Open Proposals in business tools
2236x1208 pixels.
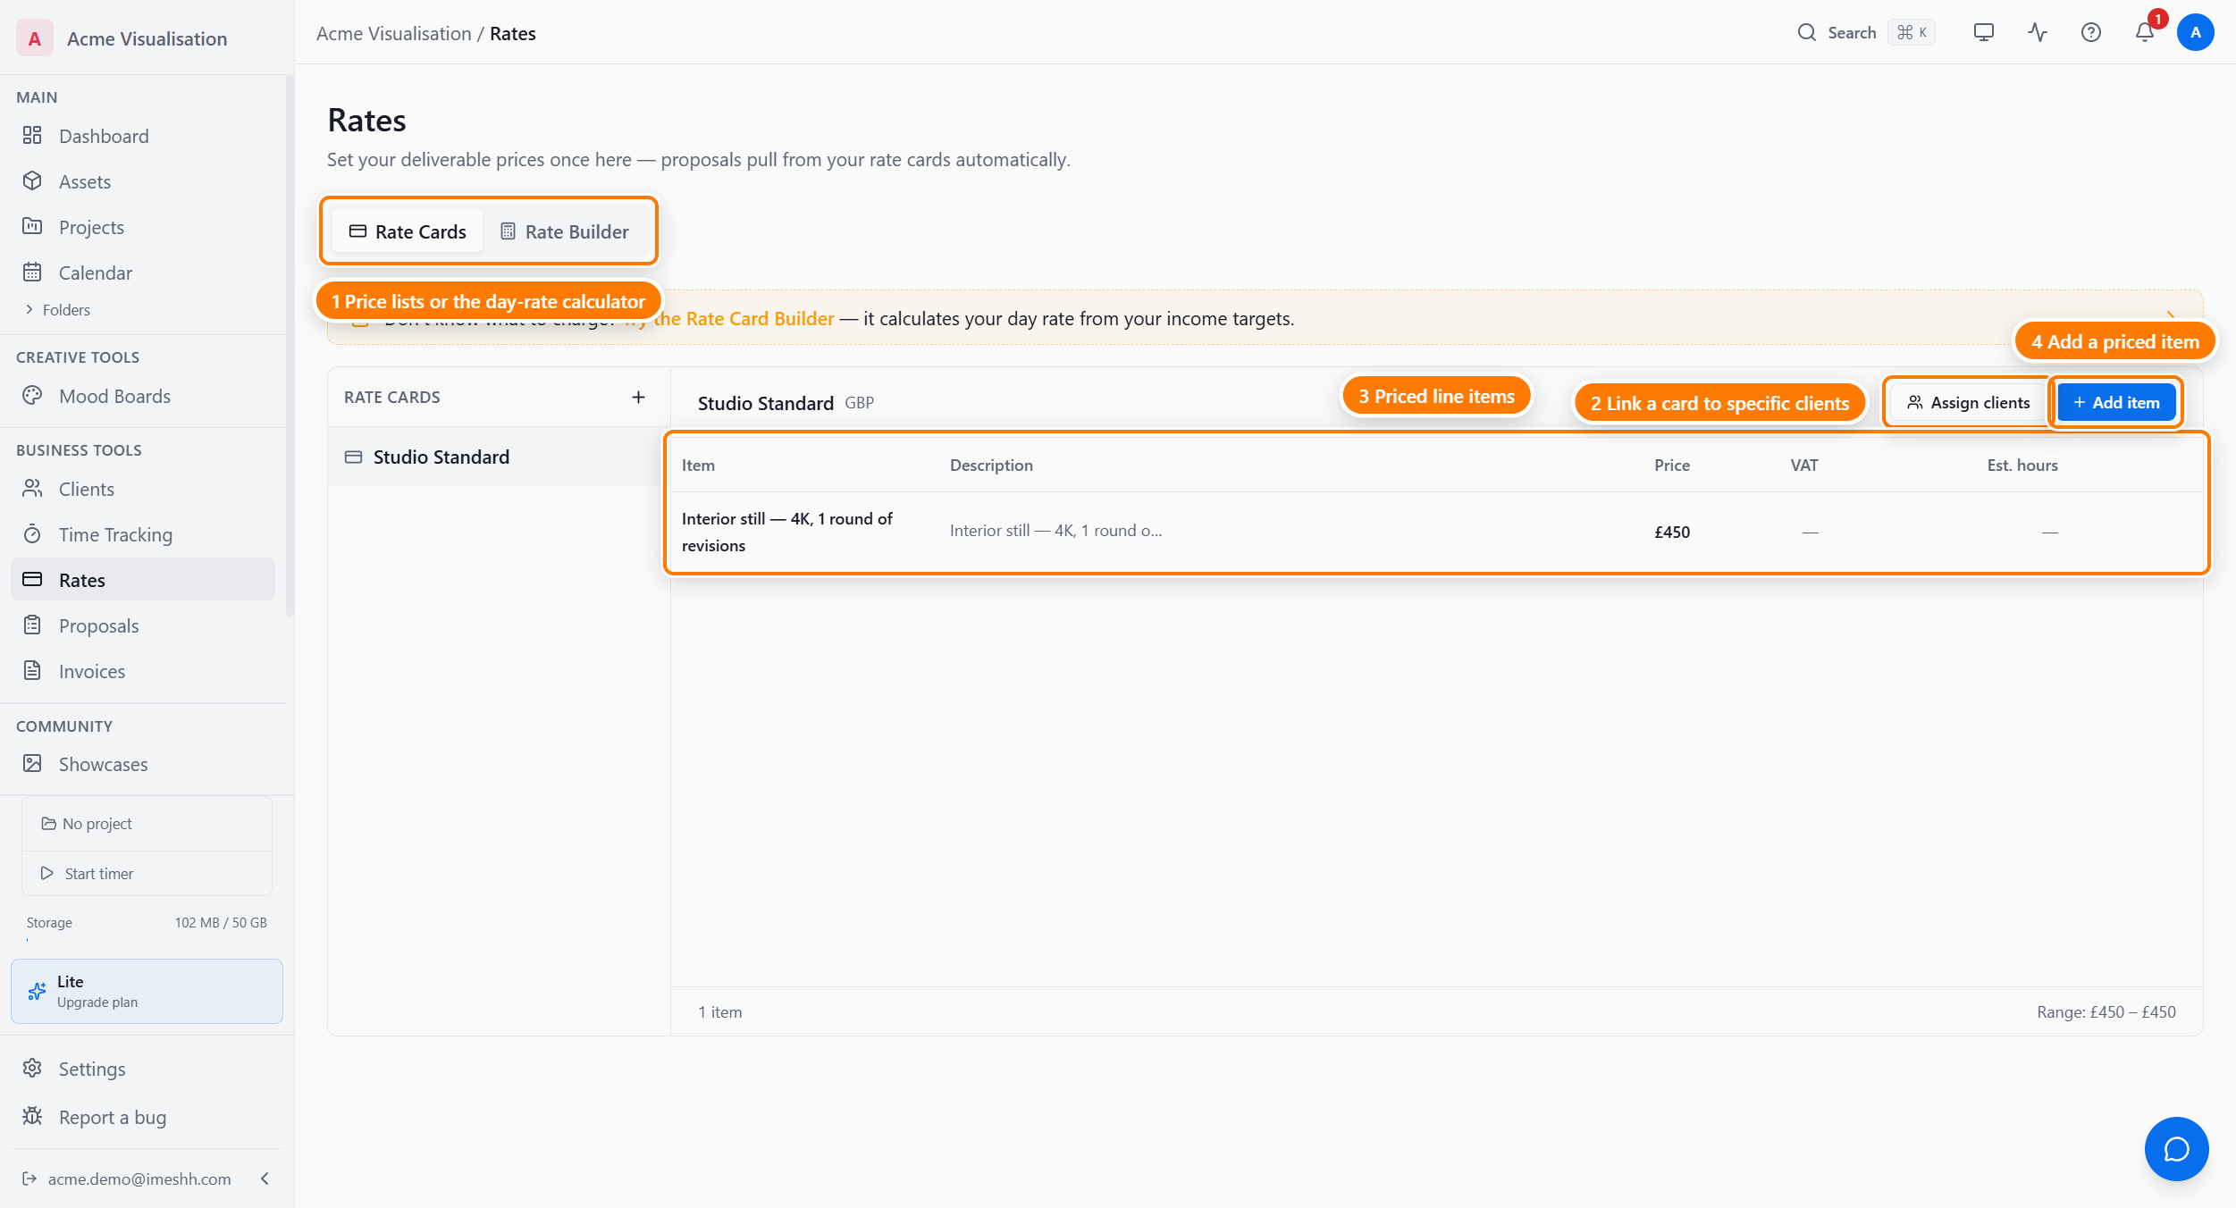(143, 625)
